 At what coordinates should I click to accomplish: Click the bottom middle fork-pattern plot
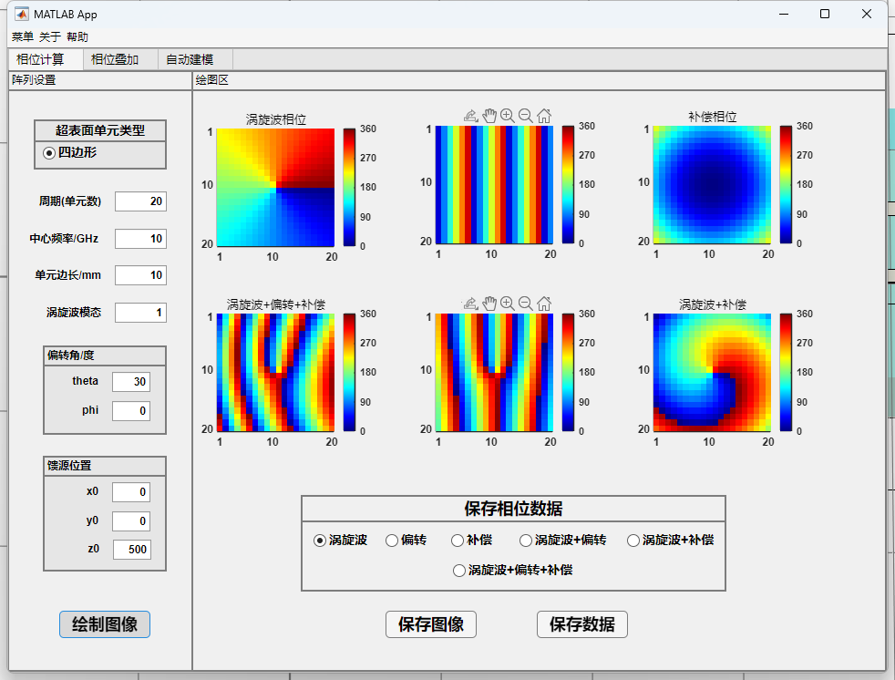pos(494,372)
